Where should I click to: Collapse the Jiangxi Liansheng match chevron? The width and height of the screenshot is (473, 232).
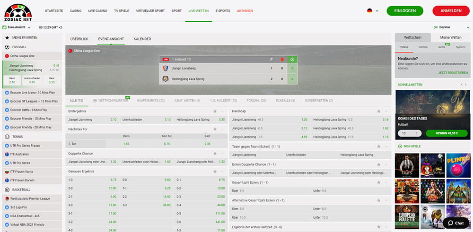coord(5,68)
